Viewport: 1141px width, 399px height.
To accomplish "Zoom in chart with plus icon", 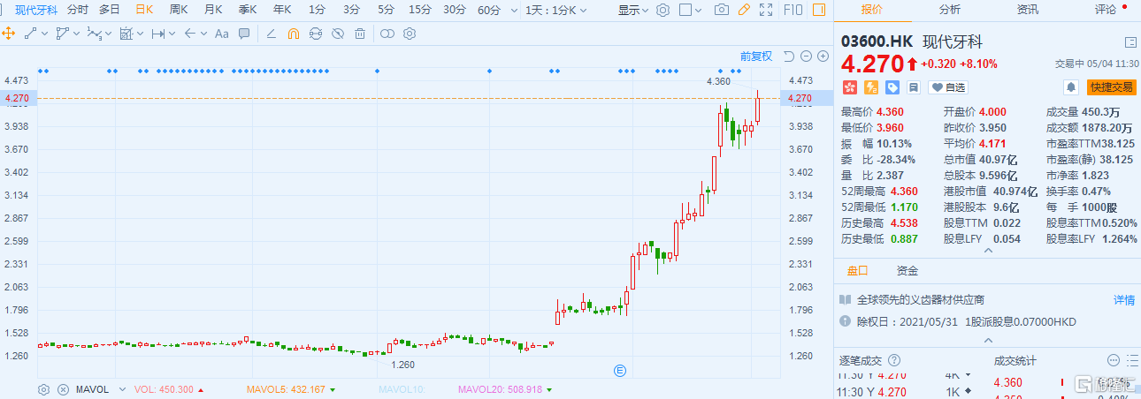I will (x=823, y=56).
